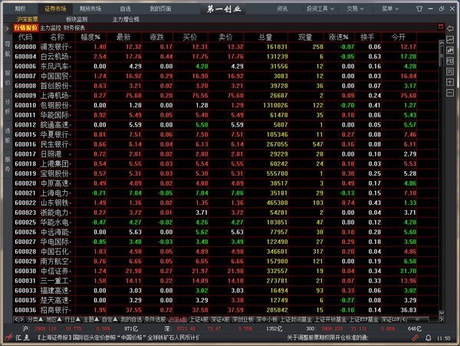Select the 中信证券 stock row
The image size is (460, 346).
tap(225, 271)
